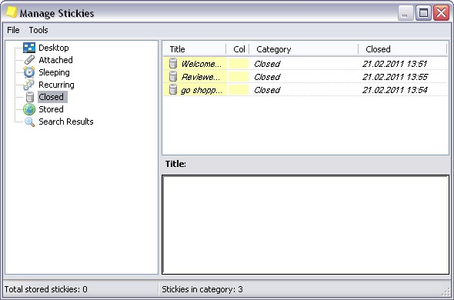Viewport: 454px width, 300px height.
Task: Click the Col column header
Action: 238,49
